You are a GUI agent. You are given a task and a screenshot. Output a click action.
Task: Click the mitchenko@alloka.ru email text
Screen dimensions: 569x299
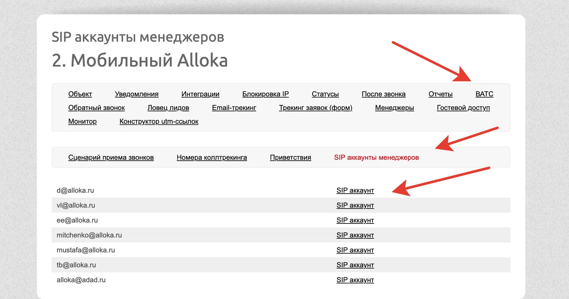pyautogui.click(x=89, y=235)
